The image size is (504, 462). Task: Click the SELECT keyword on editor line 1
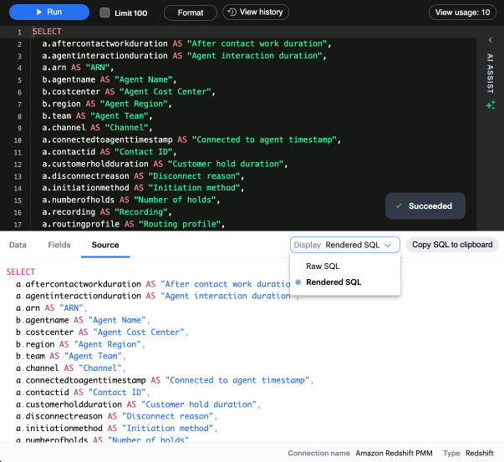pos(47,32)
